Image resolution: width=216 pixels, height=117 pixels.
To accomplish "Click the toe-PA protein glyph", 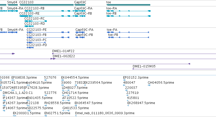I will [128, 32].
